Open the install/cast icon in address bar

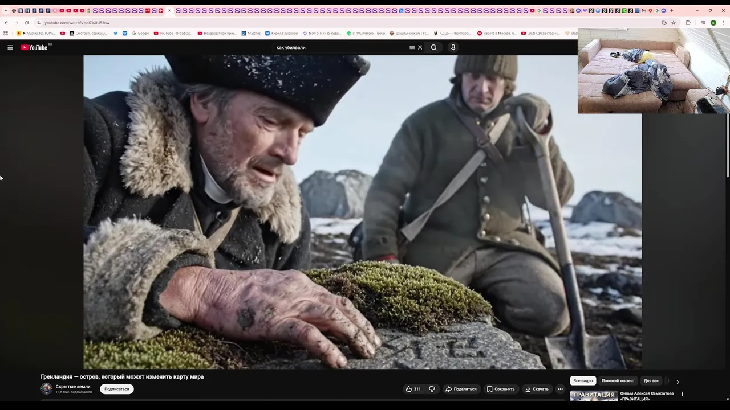pos(664,23)
